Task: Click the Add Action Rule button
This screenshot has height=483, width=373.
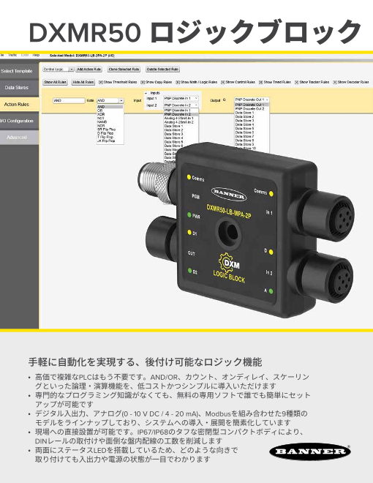Action: coord(89,70)
